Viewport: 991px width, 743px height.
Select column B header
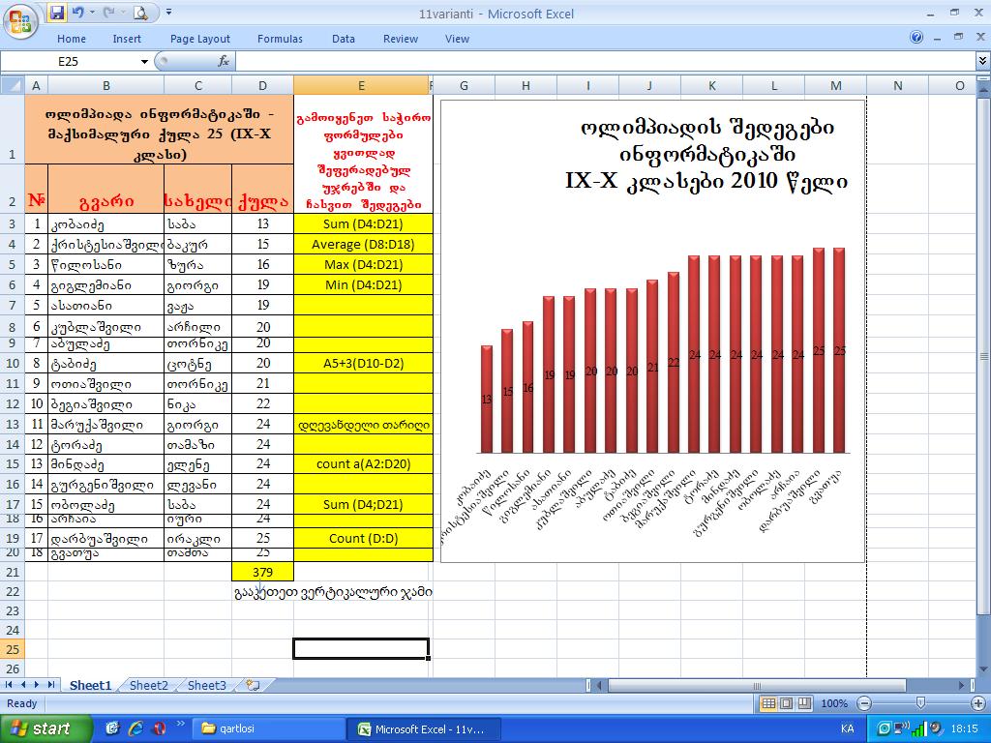tap(105, 85)
